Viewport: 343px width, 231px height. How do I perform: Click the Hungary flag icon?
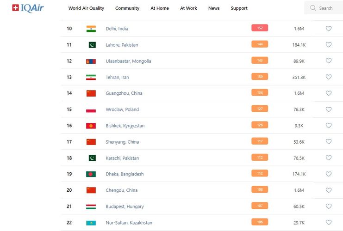[91, 207]
